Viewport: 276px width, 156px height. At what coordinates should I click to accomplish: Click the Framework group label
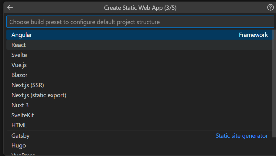tap(253, 35)
